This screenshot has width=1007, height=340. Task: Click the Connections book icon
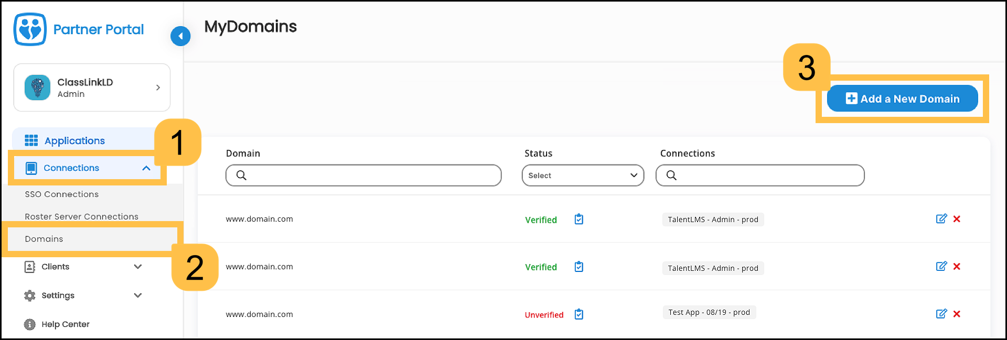pos(32,168)
